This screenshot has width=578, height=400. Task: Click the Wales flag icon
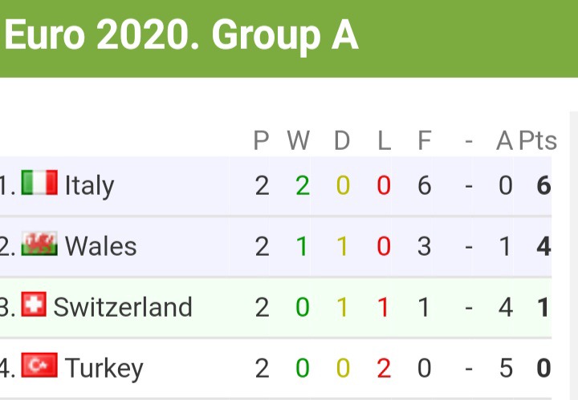pyautogui.click(x=39, y=244)
